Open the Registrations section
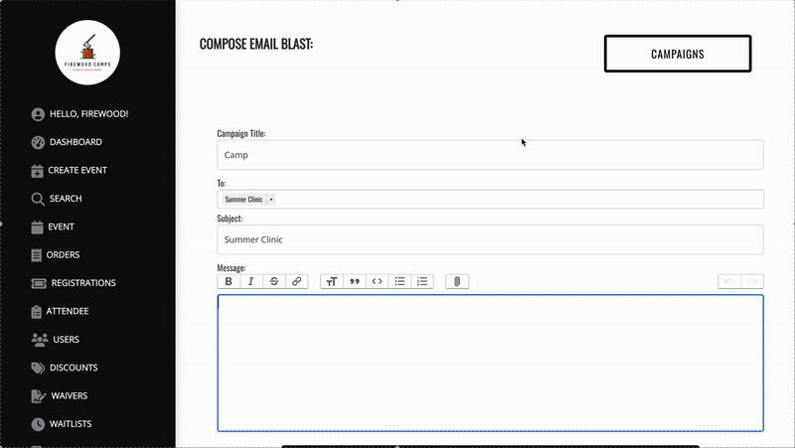 point(83,283)
